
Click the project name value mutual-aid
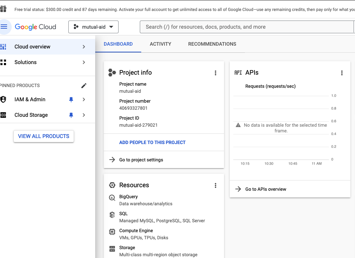tap(130, 91)
